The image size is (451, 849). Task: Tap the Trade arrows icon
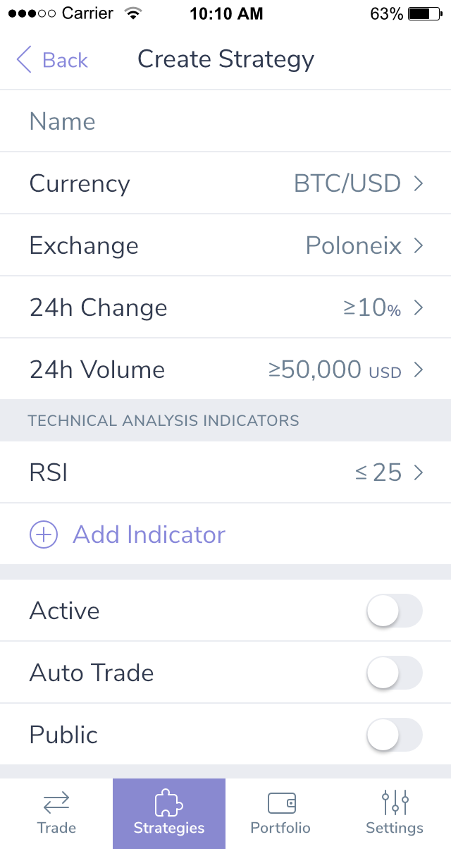pos(56,802)
